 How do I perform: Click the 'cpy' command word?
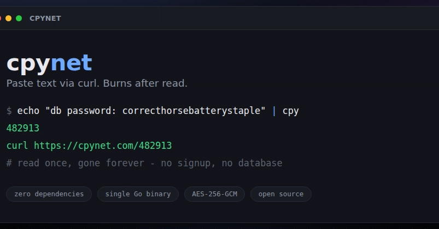[291, 111]
